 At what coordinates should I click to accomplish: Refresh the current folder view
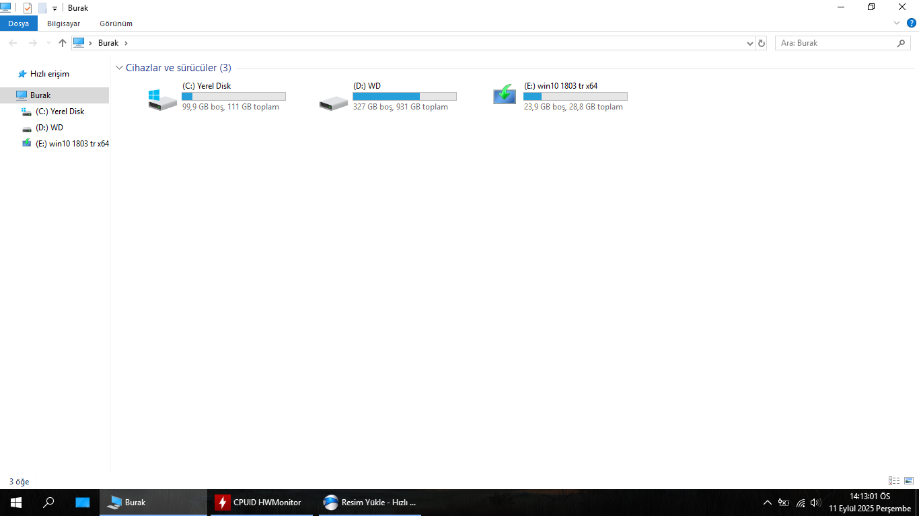762,43
